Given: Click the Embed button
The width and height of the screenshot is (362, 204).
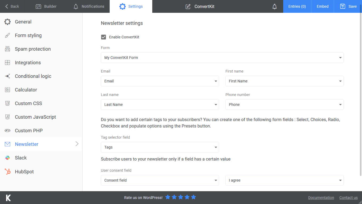Looking at the screenshot, I should tap(323, 6).
